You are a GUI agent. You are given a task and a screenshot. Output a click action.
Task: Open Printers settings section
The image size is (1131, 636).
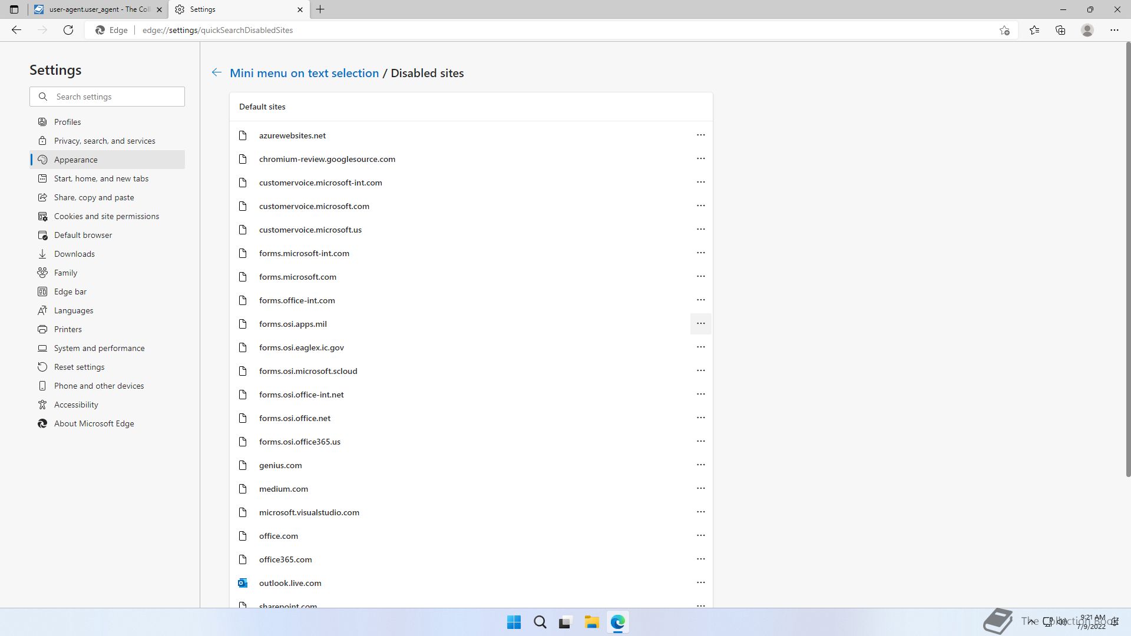pos(107,329)
